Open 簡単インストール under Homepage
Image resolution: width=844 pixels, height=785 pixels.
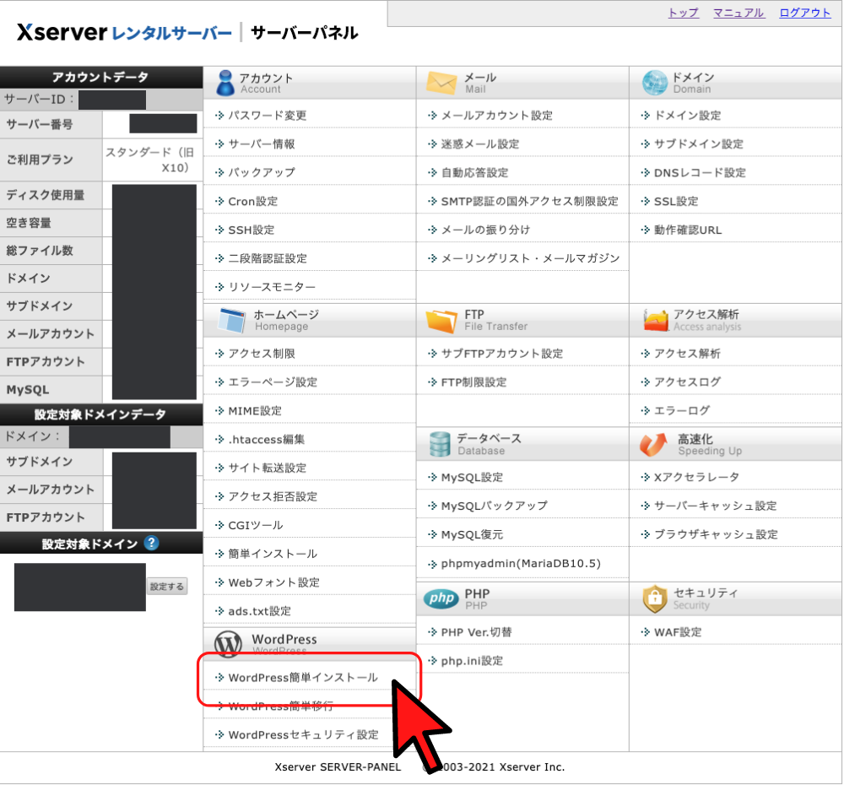tap(273, 554)
